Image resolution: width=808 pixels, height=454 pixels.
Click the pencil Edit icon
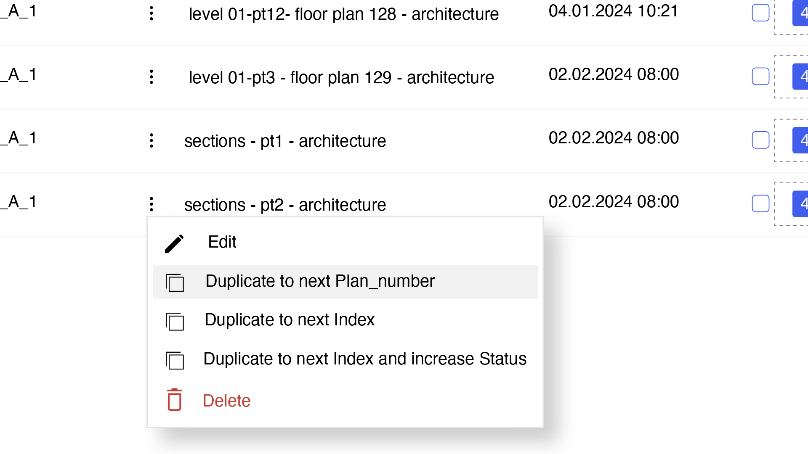coord(174,243)
